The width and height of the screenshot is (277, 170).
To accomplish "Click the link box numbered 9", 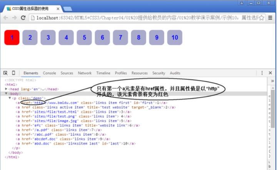I will click(157, 37).
